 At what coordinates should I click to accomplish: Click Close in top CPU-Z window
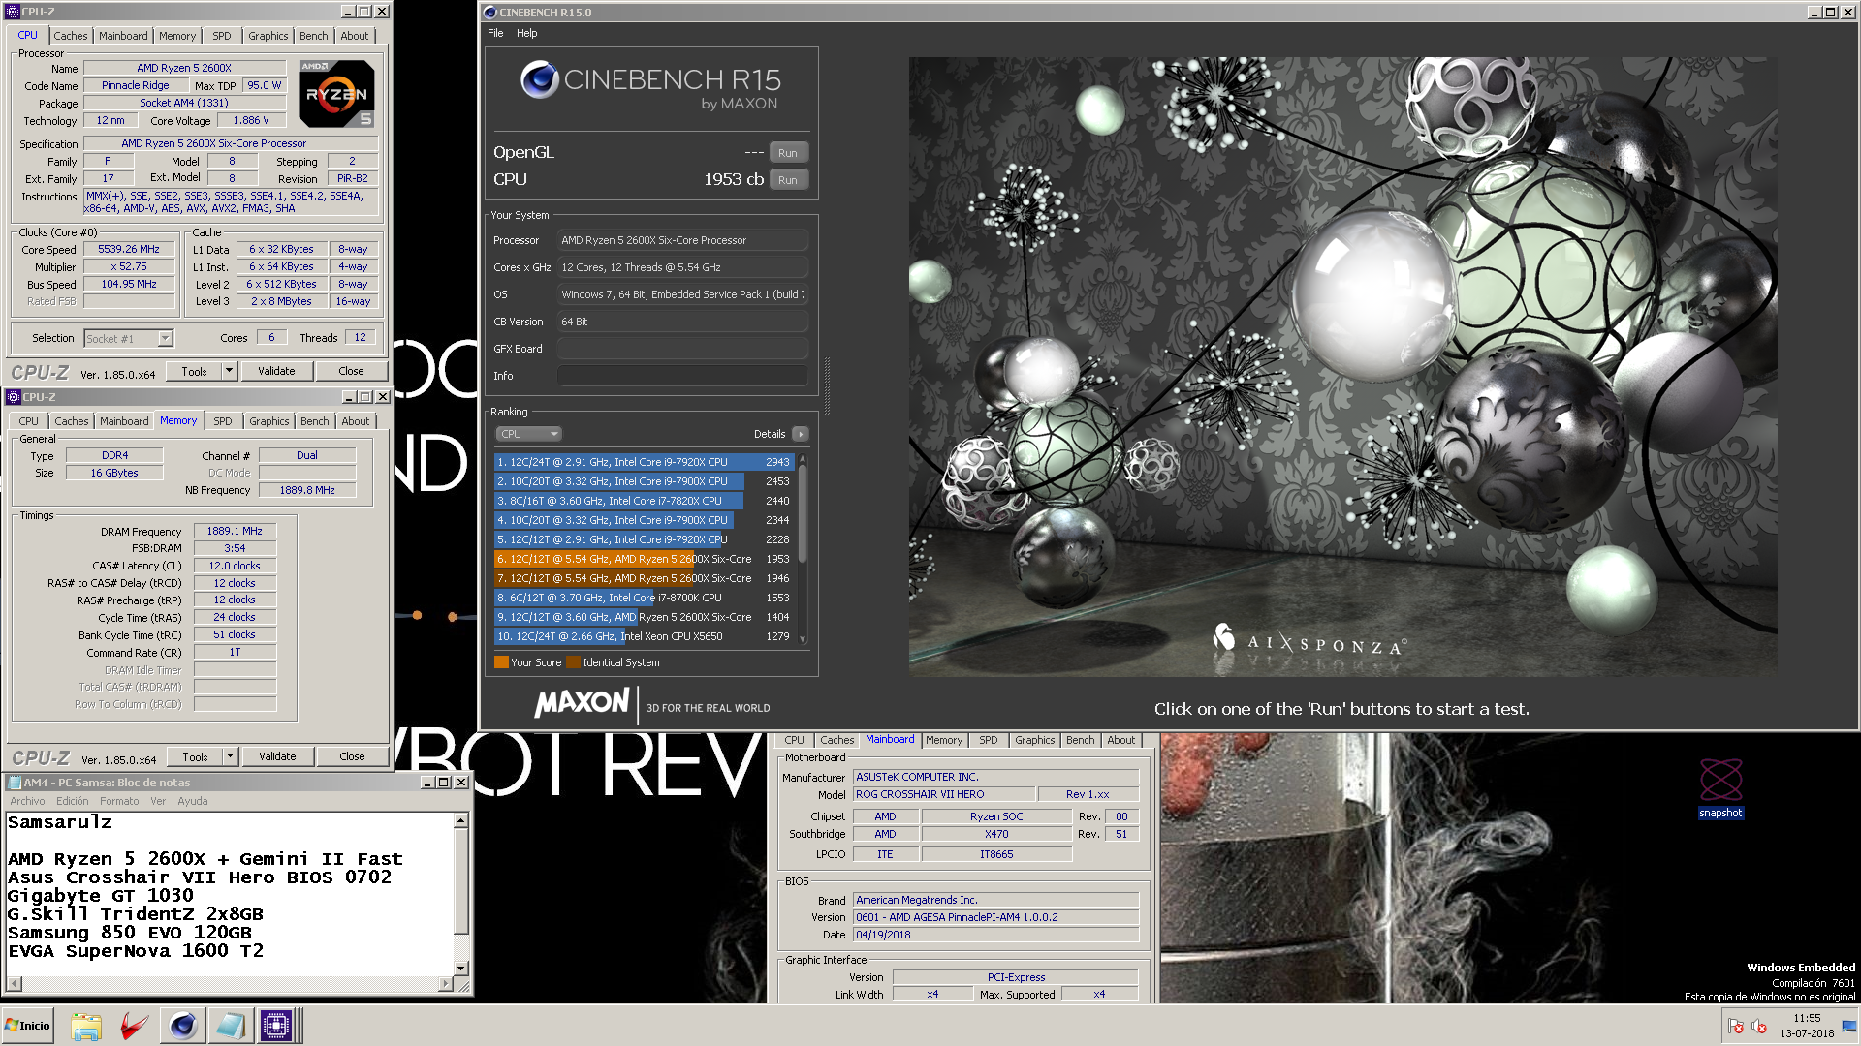[351, 371]
